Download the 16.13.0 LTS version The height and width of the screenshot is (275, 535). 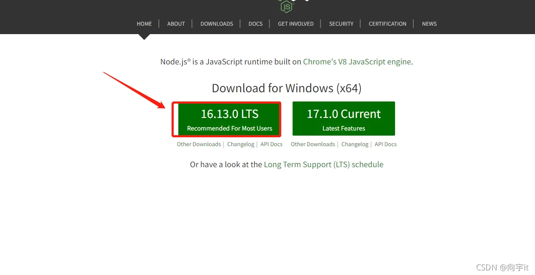coord(229,119)
